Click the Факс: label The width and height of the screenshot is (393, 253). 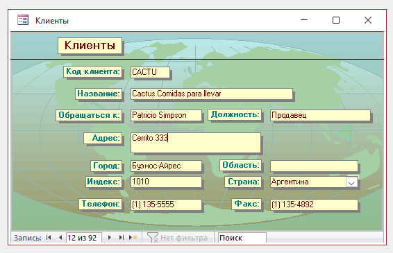tap(246, 204)
